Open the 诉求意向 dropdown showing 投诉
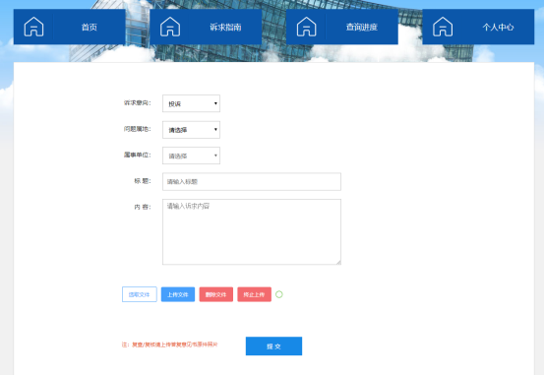 (191, 103)
